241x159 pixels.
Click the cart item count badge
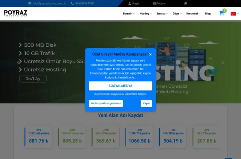(225, 10)
